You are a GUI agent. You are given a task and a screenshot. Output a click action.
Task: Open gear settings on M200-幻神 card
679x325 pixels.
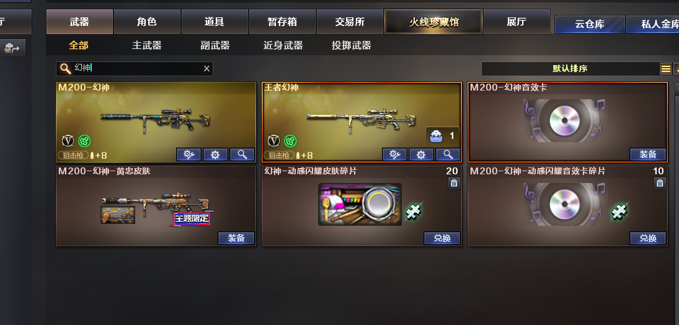[x=215, y=154]
